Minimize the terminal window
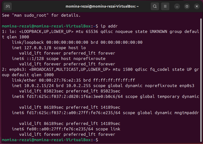Screen dimensions: 203x144 177,6
